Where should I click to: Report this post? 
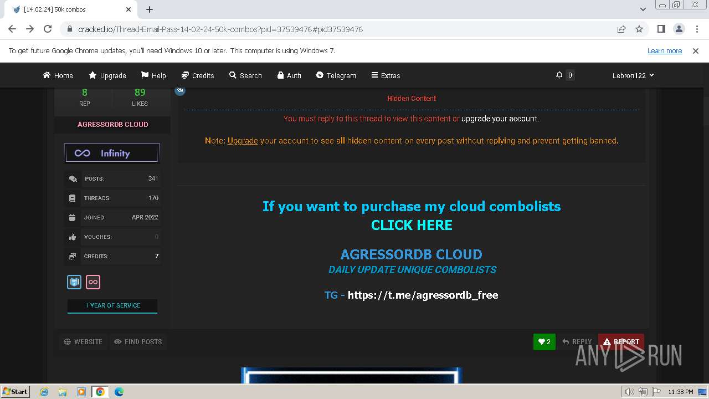(x=621, y=342)
